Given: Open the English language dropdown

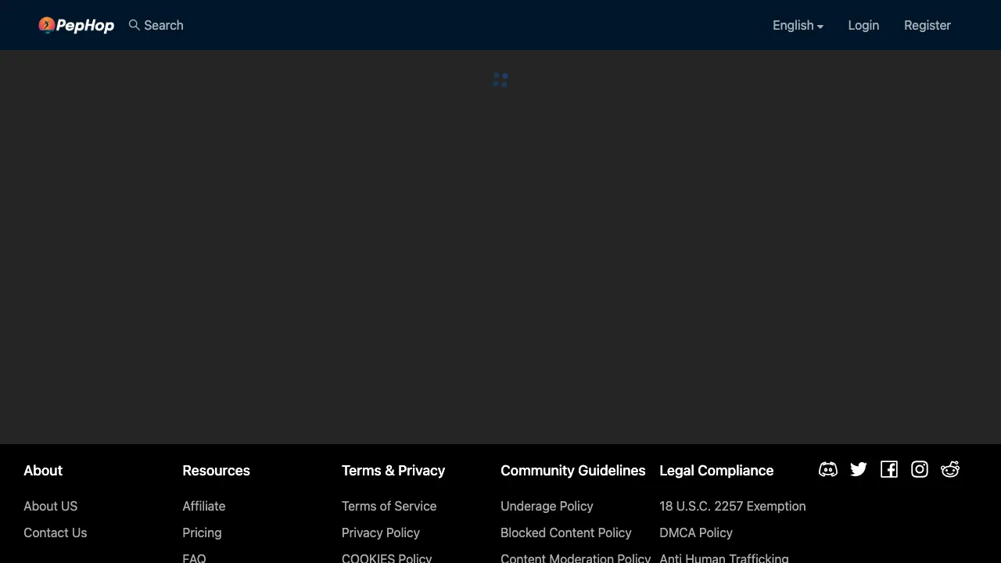Looking at the screenshot, I should (797, 25).
